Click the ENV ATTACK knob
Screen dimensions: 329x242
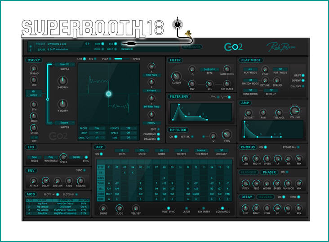point(34,181)
